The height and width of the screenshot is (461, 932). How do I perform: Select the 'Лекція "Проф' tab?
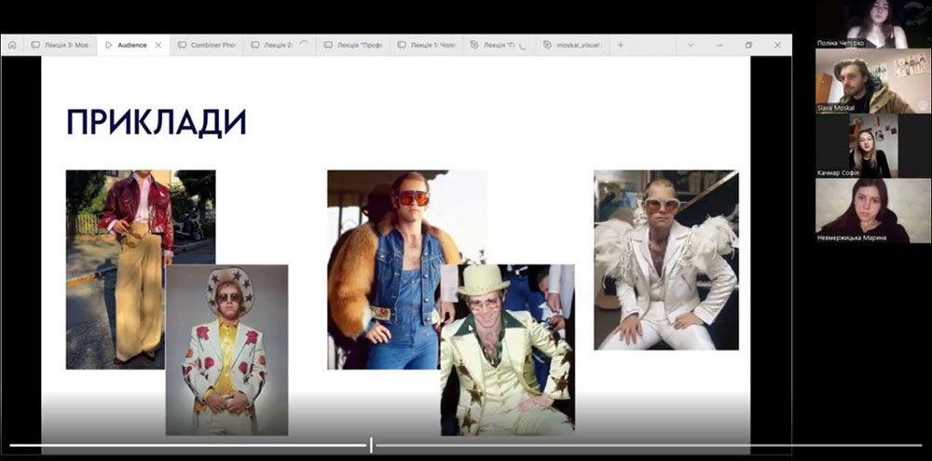pyautogui.click(x=352, y=45)
